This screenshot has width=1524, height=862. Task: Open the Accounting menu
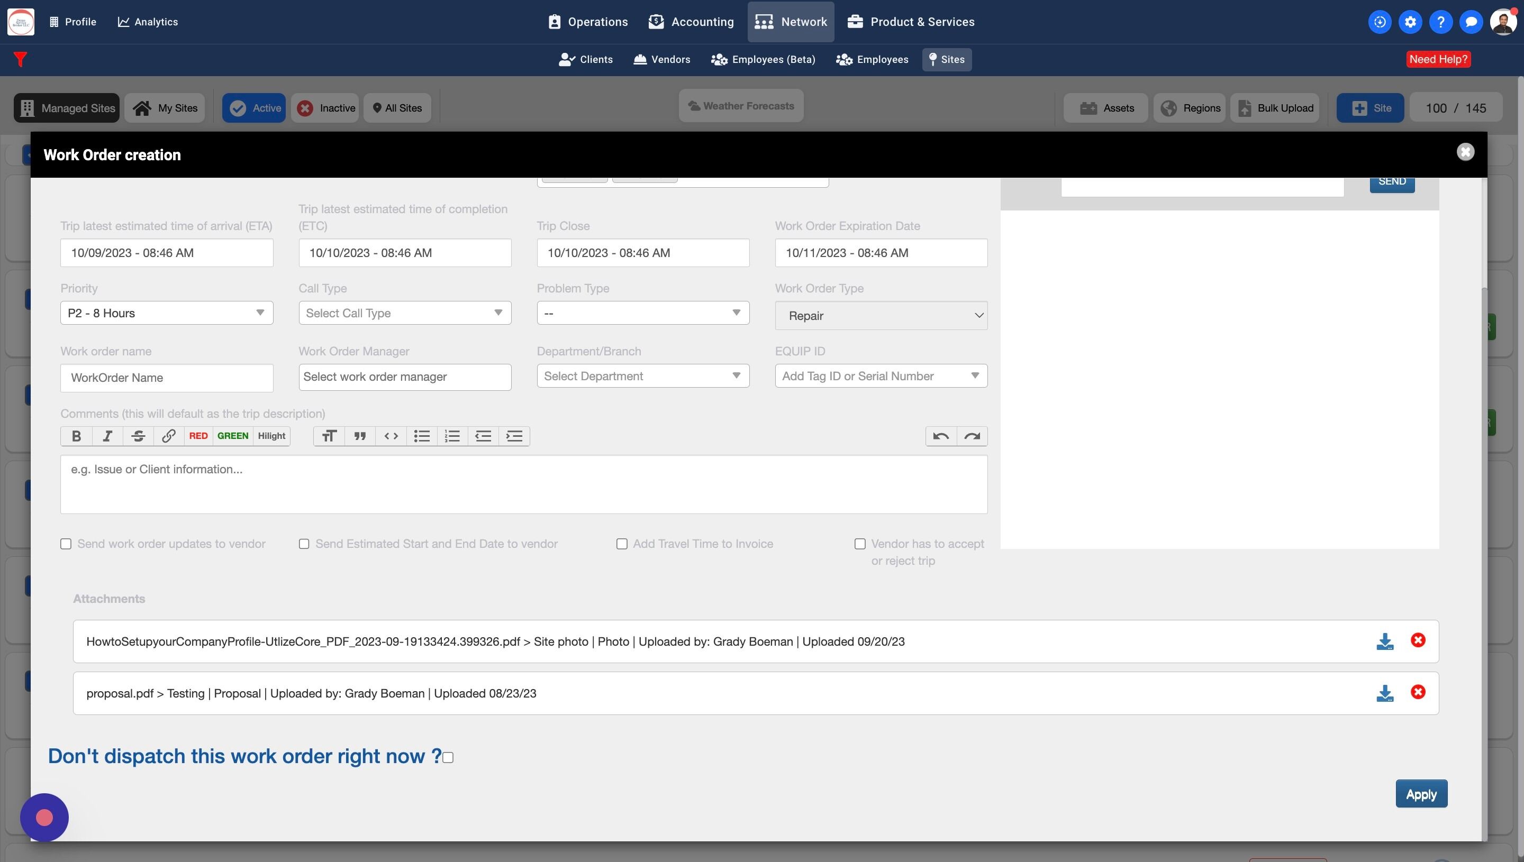coord(691,22)
